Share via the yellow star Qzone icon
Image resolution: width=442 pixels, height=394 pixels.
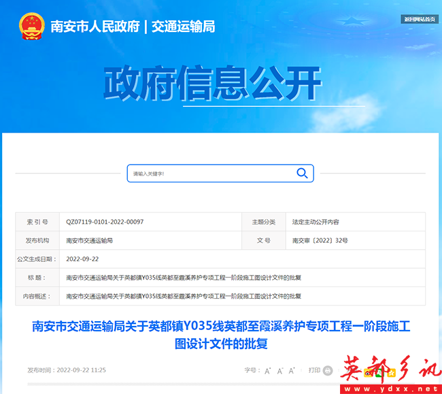pyautogui.click(x=391, y=373)
